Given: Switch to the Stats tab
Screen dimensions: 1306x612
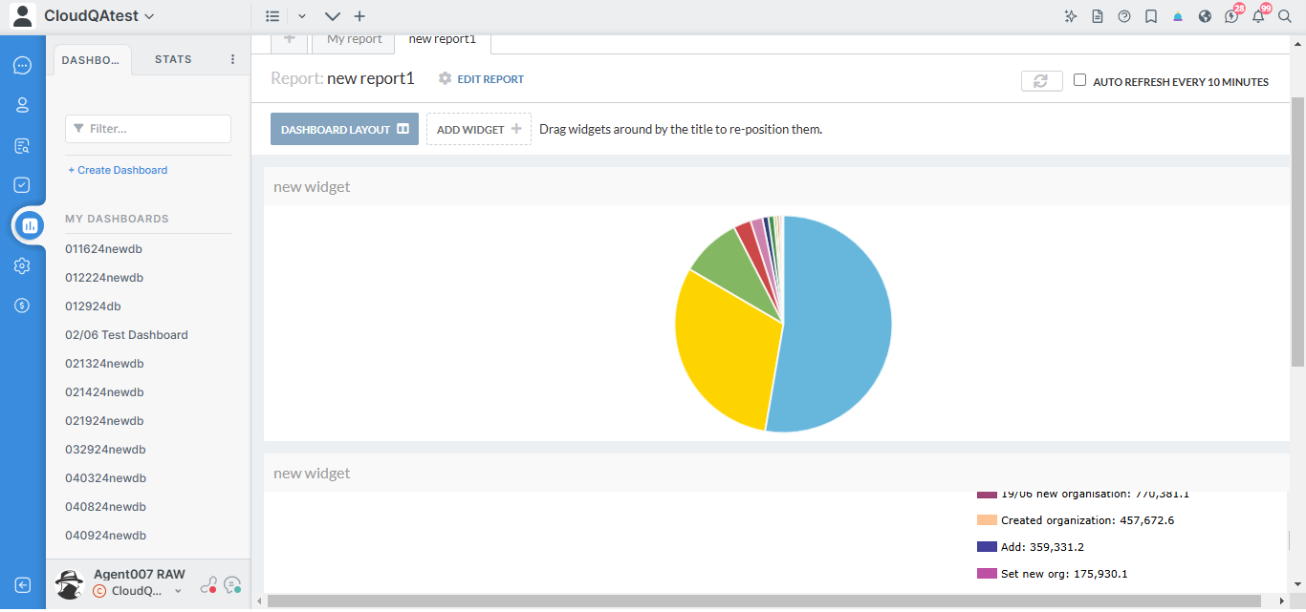Looking at the screenshot, I should pyautogui.click(x=173, y=59).
